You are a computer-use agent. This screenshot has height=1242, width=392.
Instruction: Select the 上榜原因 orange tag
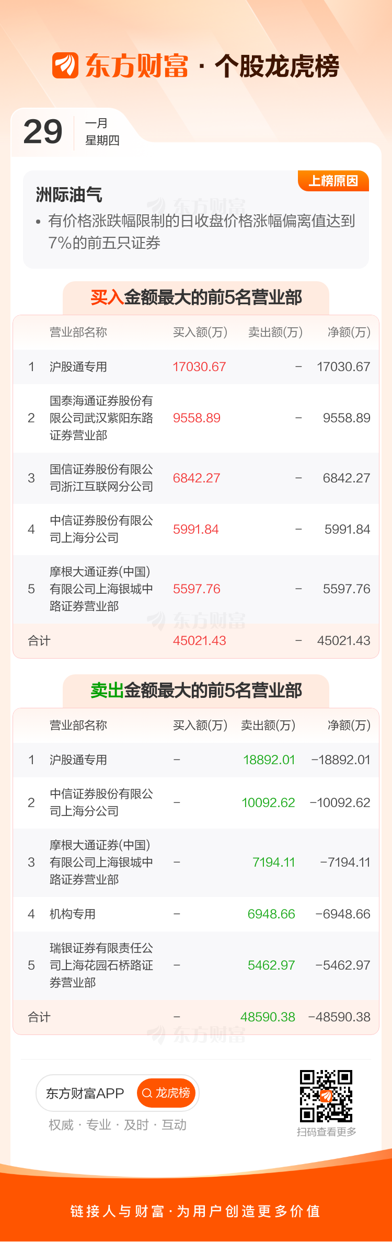click(333, 181)
